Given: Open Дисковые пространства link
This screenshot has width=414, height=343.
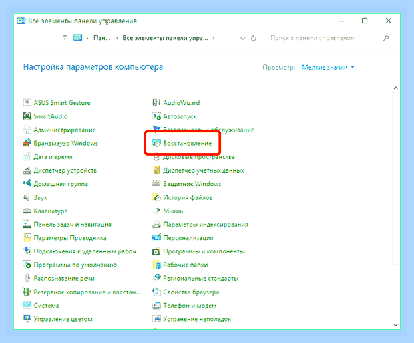Looking at the screenshot, I should tap(199, 157).
